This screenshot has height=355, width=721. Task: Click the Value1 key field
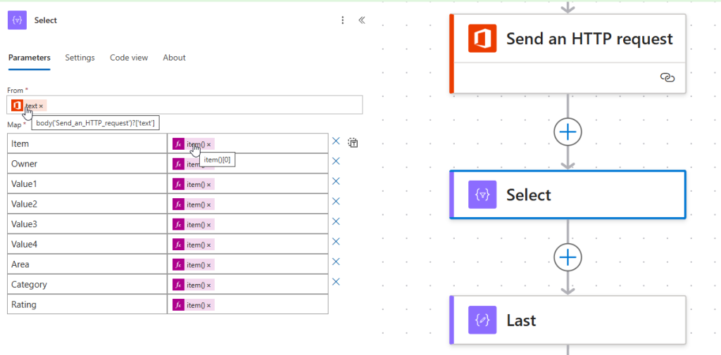(x=87, y=183)
